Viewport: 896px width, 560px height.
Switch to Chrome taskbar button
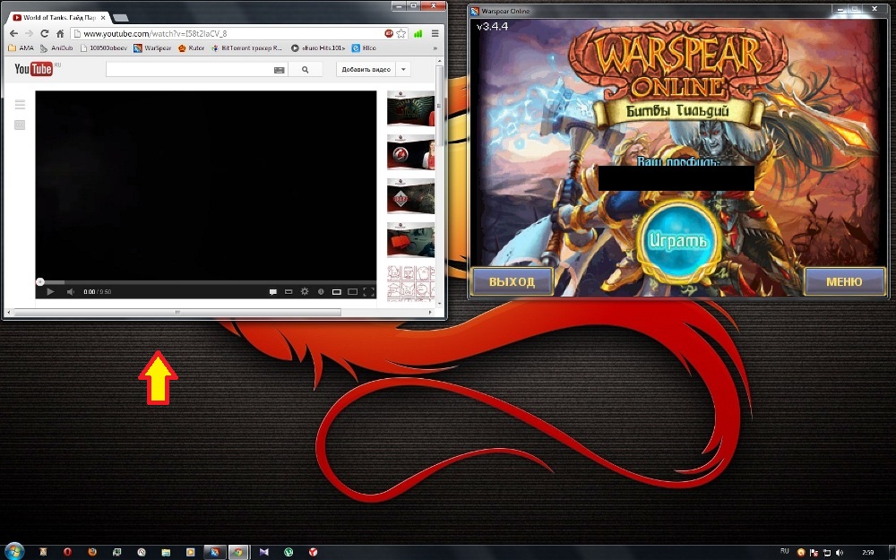[x=239, y=552]
